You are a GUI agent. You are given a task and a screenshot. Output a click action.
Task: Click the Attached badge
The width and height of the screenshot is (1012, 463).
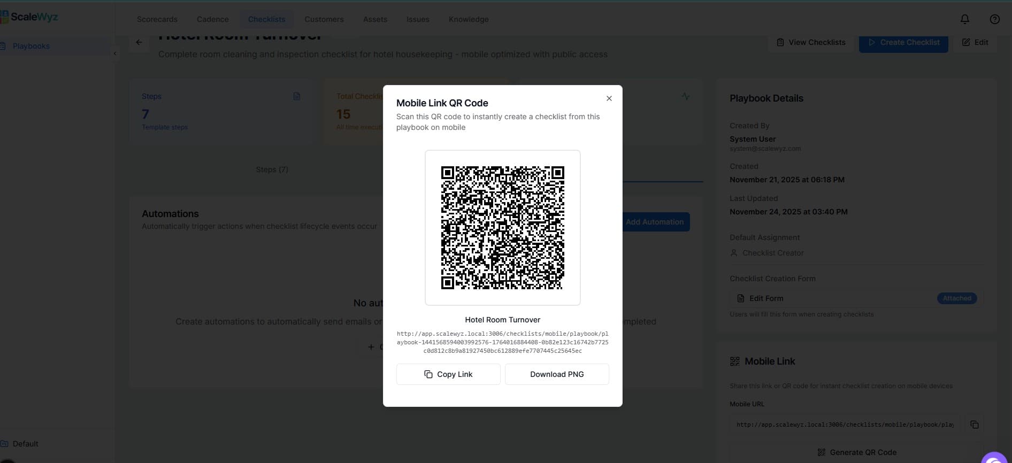[957, 298]
